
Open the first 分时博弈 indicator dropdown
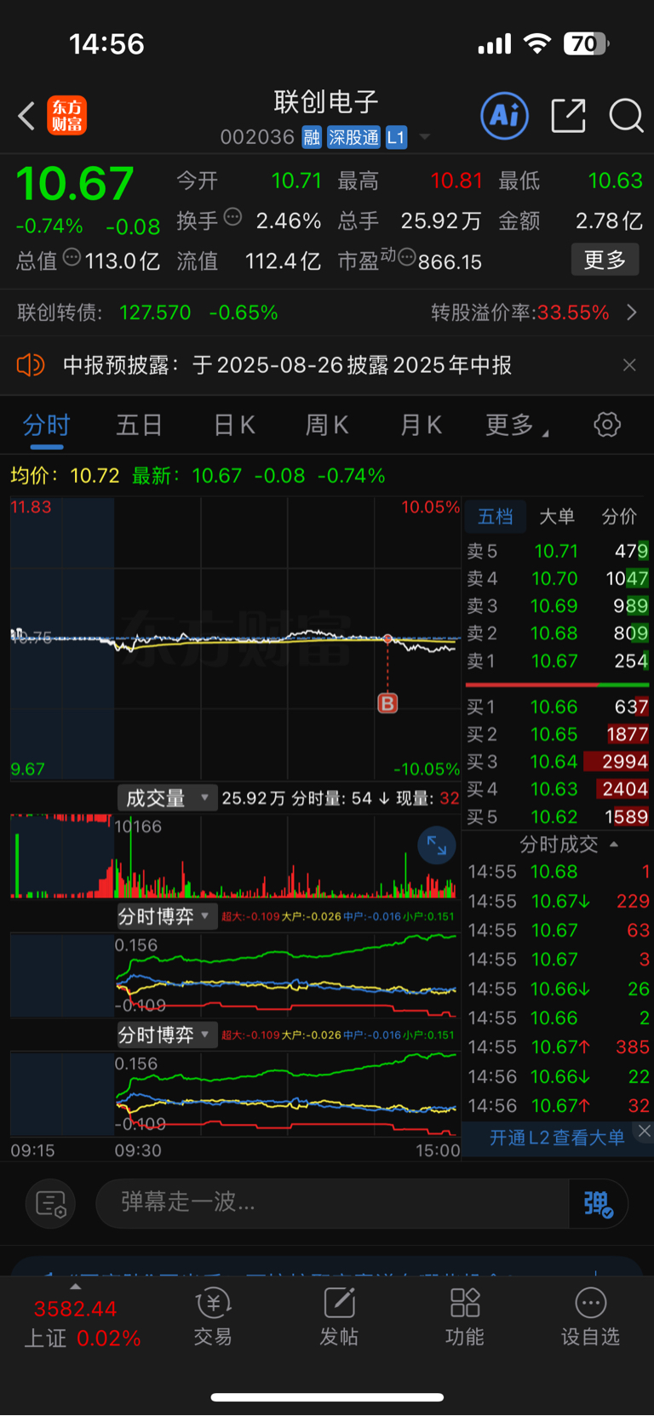[x=167, y=916]
